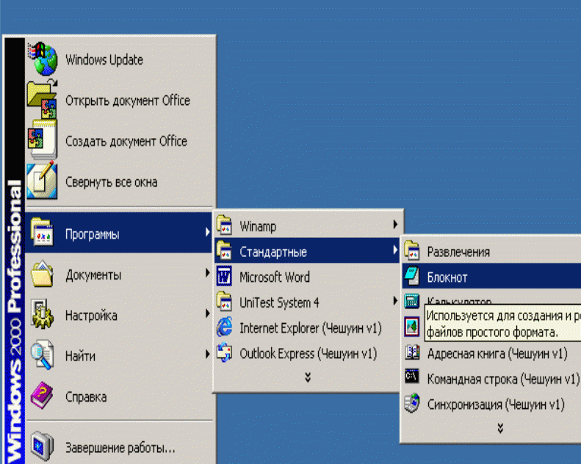Choose Завершение работы to shut down
Screen dimensions: 581x464
coord(120,446)
